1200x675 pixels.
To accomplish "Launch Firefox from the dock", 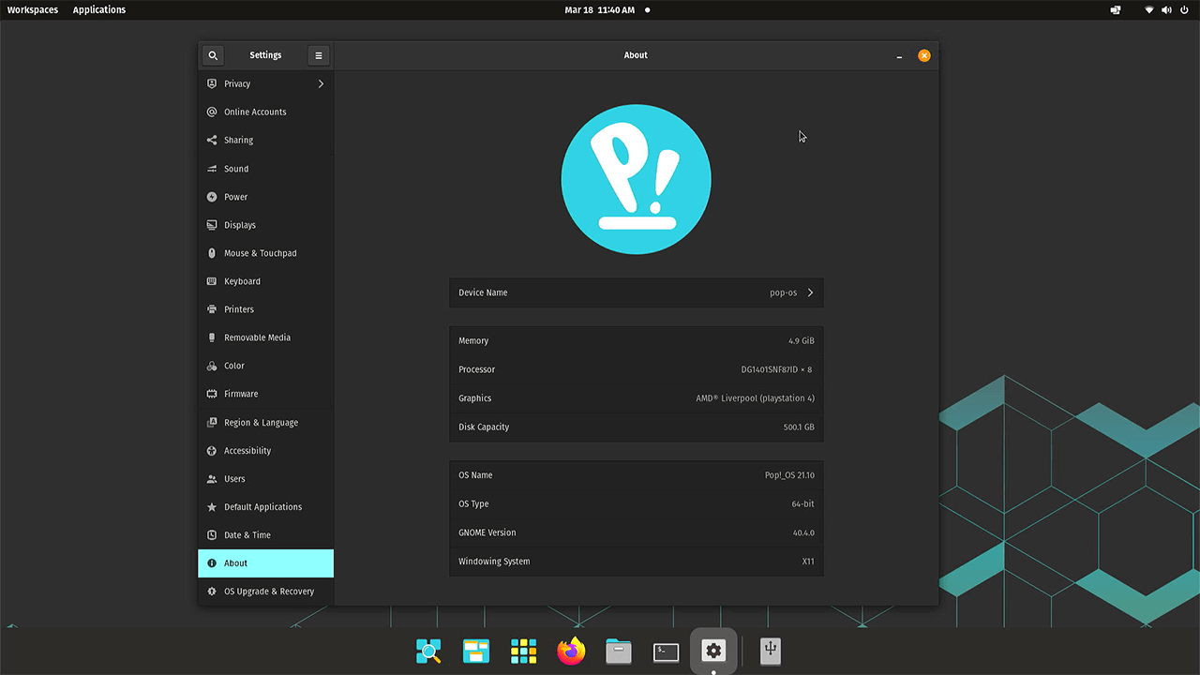I will tap(571, 652).
